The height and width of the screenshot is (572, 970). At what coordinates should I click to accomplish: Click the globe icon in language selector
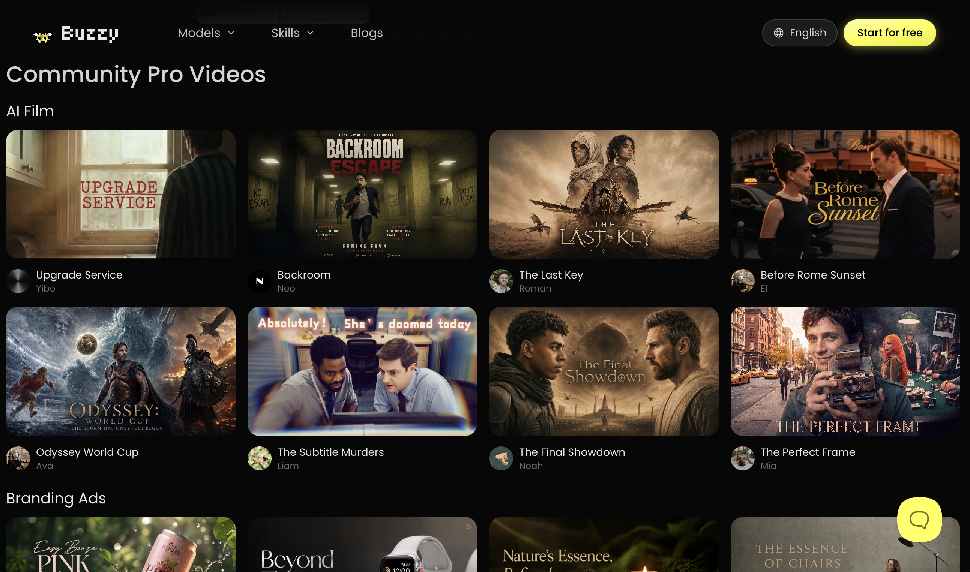[779, 33]
